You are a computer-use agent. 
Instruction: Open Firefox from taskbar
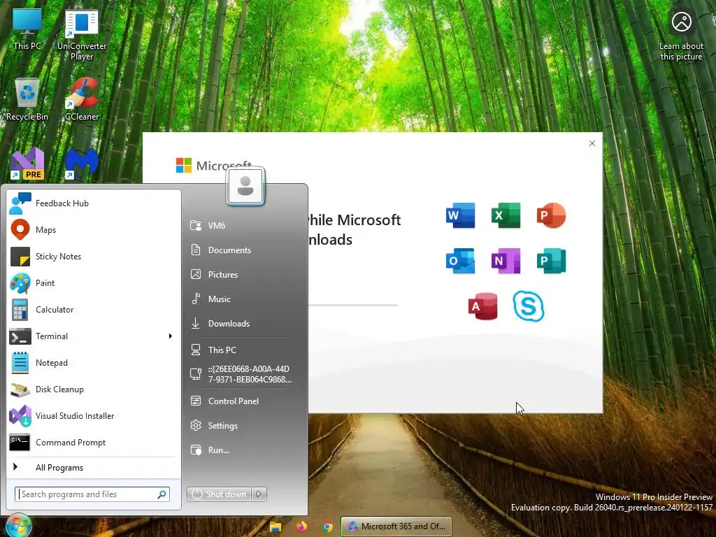pos(301,527)
